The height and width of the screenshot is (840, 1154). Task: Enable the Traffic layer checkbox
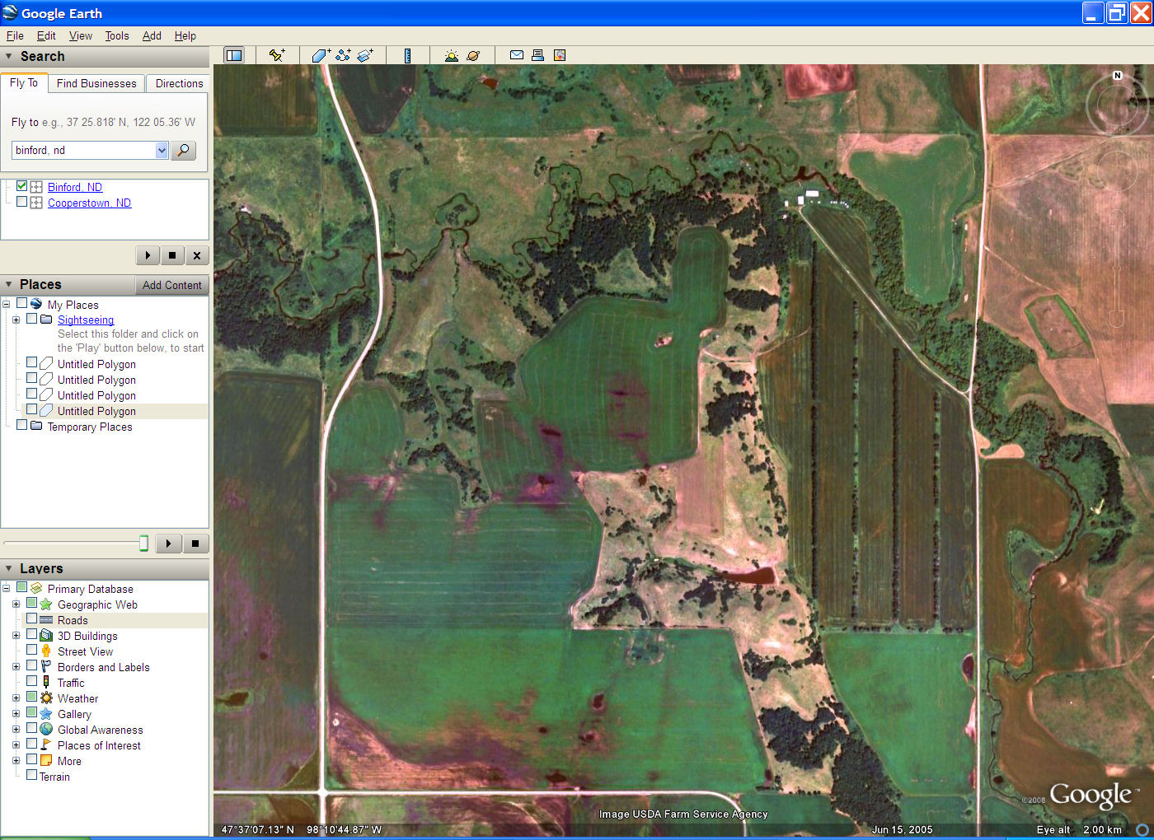[x=31, y=681]
